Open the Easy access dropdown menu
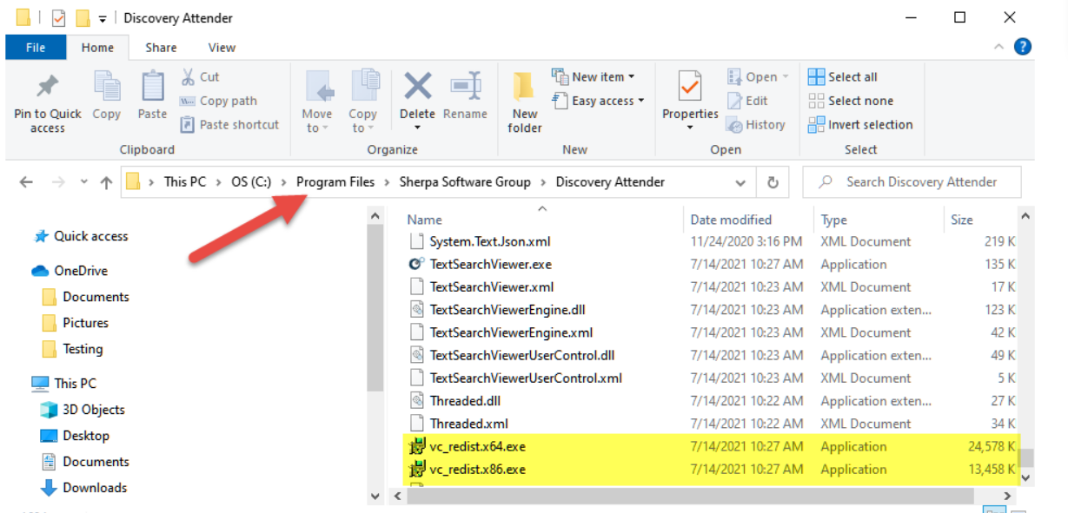The width and height of the screenshot is (1068, 513). pos(607,101)
